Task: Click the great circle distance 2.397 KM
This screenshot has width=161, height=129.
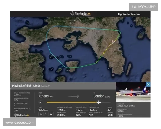Action: point(18,95)
